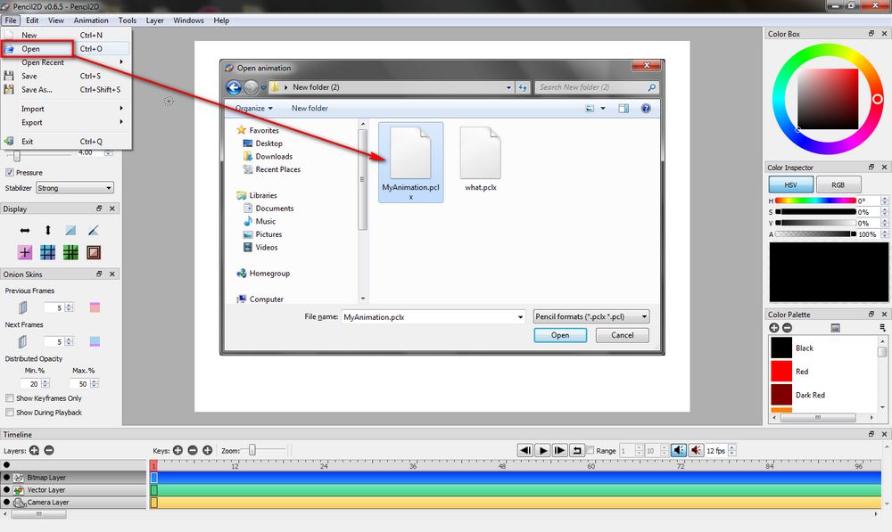Open the Stabilizer Strong dropdown

pos(75,188)
